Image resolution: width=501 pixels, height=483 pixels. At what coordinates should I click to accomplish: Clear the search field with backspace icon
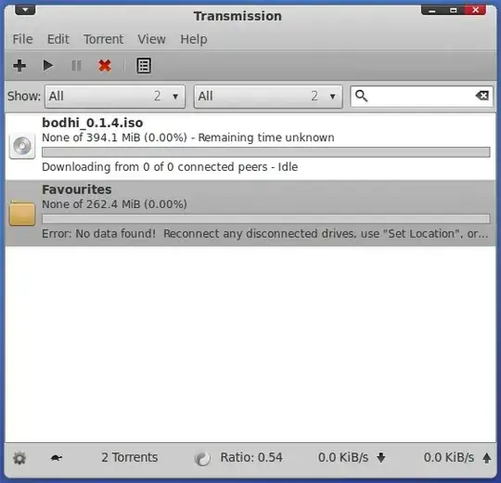[x=482, y=96]
